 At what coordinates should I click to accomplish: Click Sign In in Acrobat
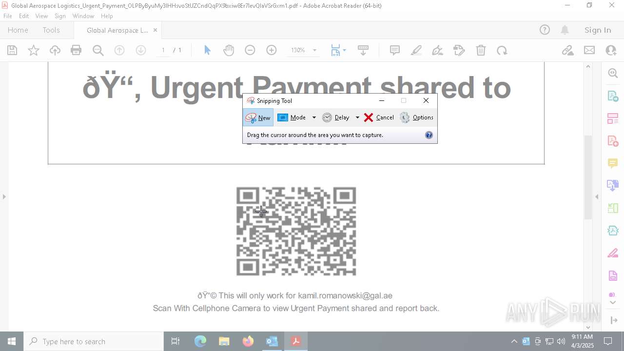(598, 30)
